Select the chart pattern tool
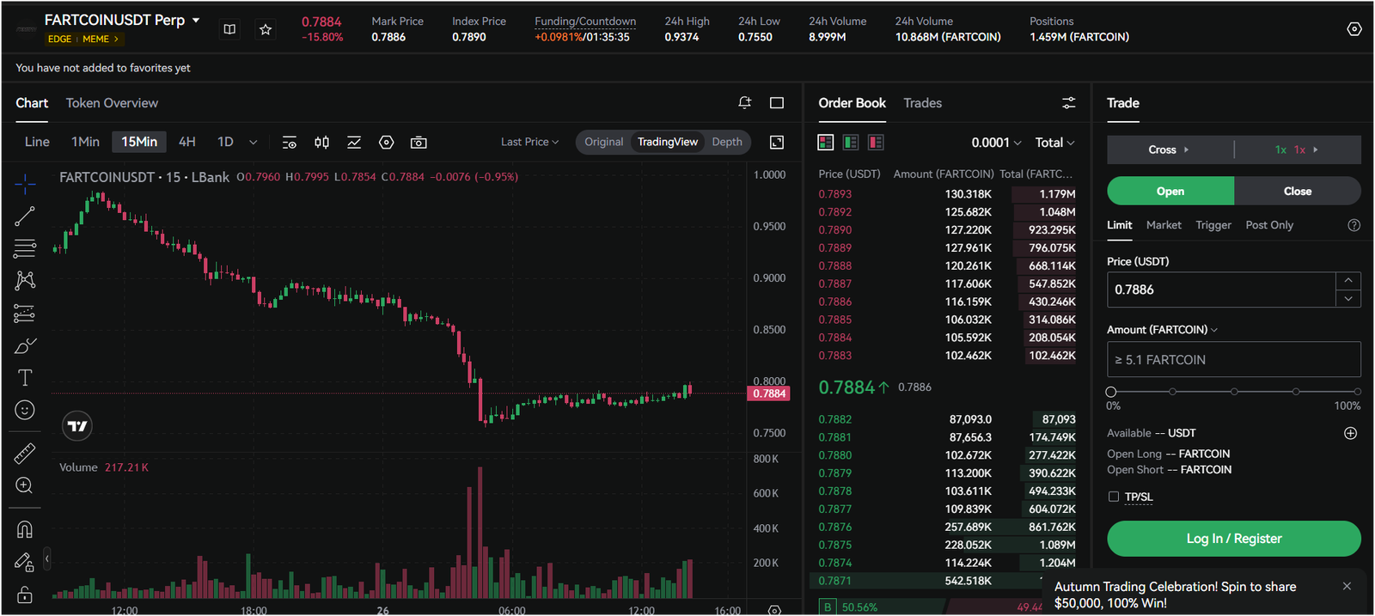The width and height of the screenshot is (1375, 616). click(x=25, y=281)
